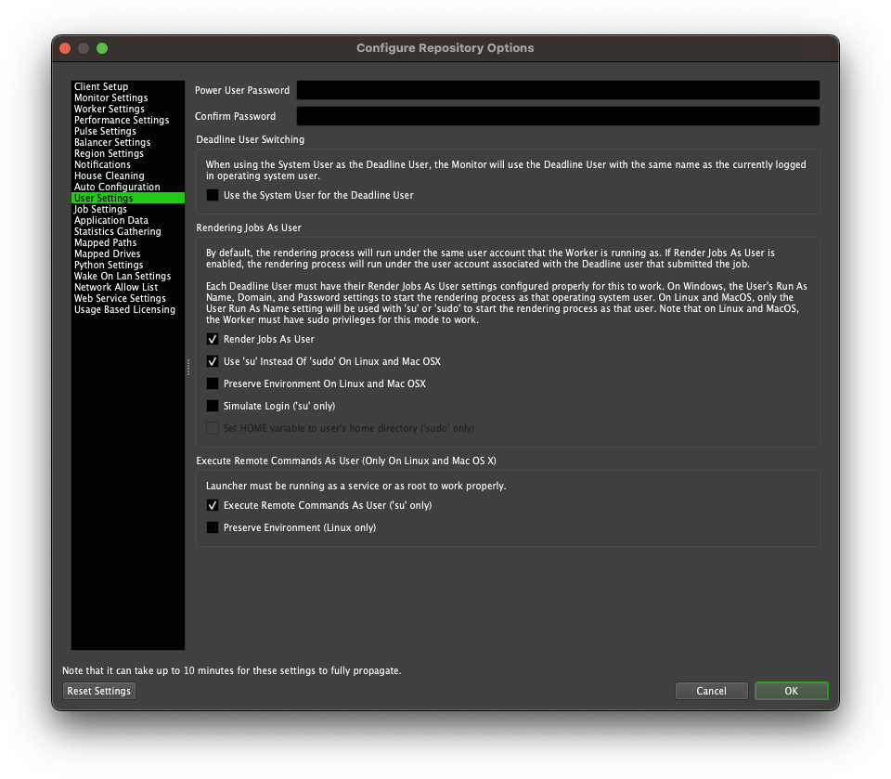The height and width of the screenshot is (779, 891).
Task: Click the Power User Password field
Action: 557,90
